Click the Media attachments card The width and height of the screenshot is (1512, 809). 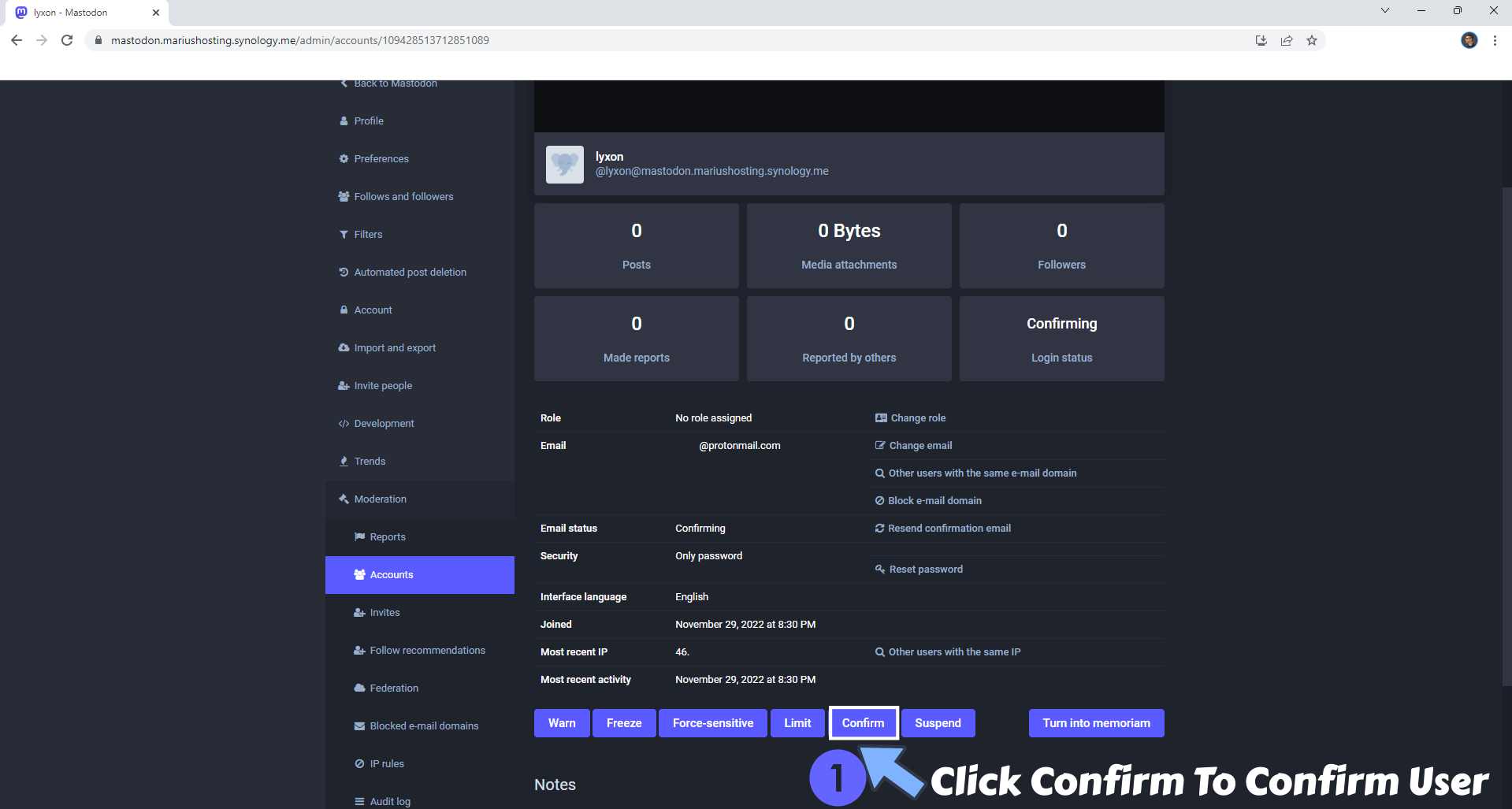849,246
